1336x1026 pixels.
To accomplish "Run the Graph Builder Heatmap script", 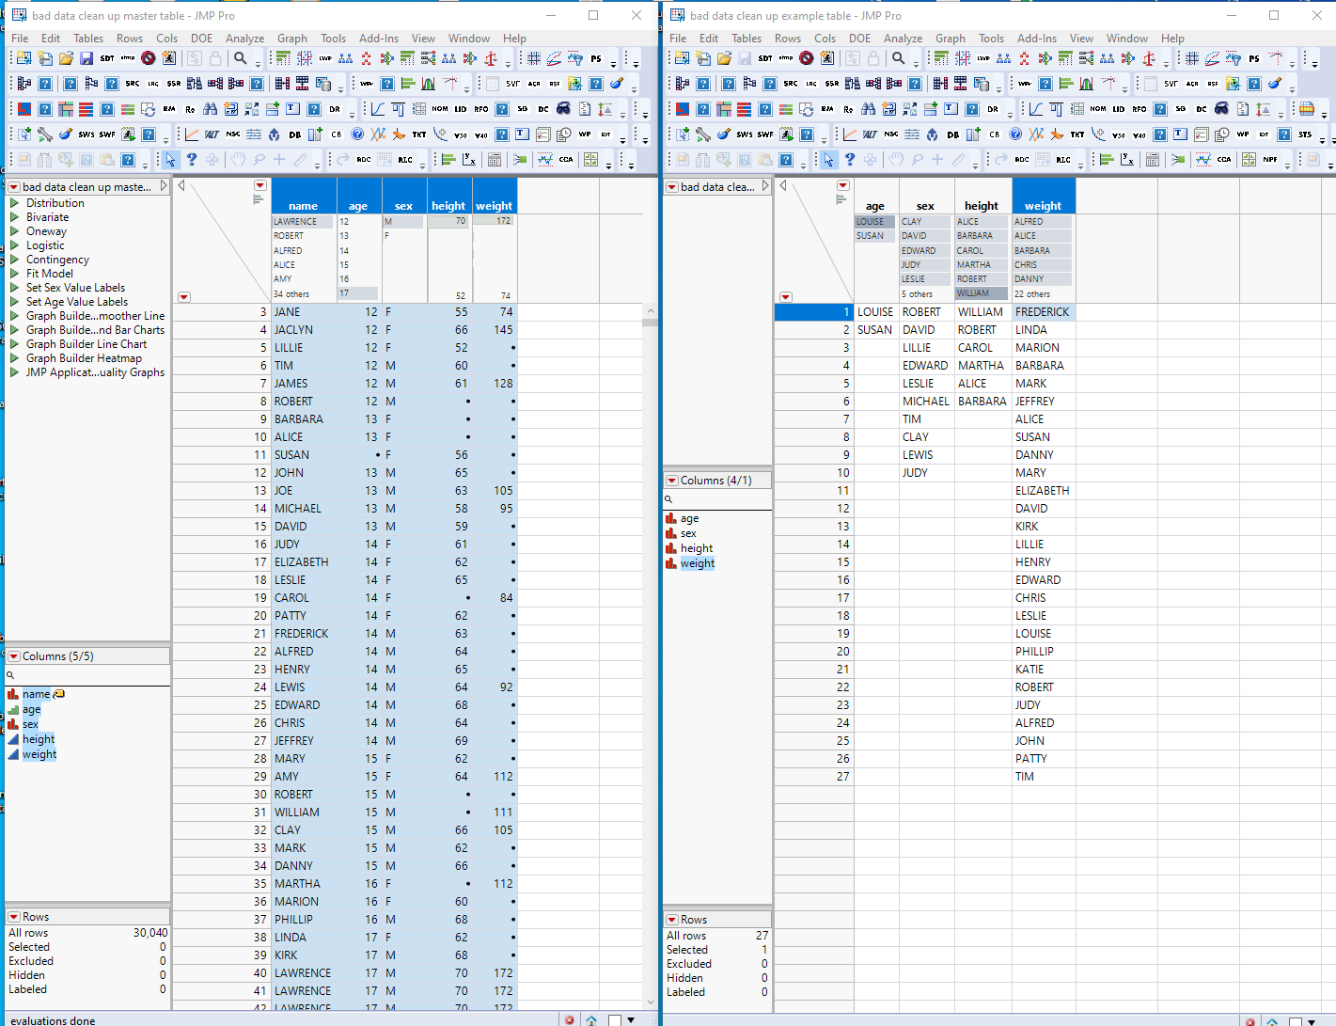I will pos(84,358).
